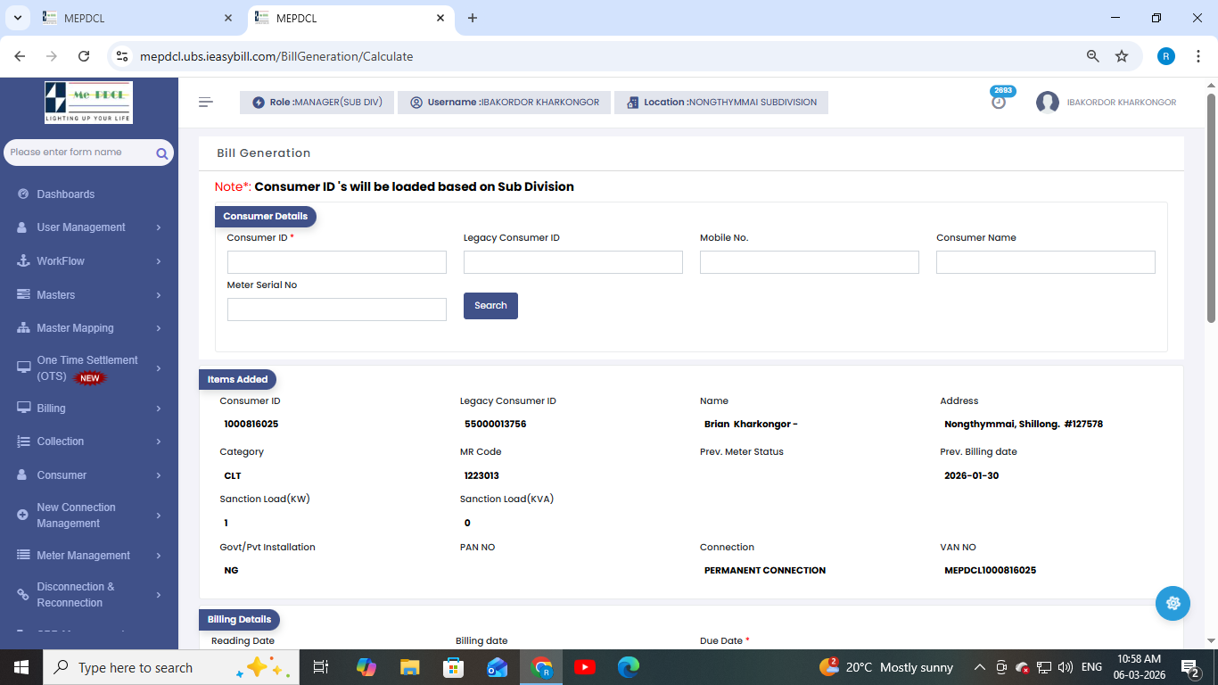Viewport: 1218px width, 685px height.
Task: Reload the page using the browser refresh icon
Action: pyautogui.click(x=84, y=56)
